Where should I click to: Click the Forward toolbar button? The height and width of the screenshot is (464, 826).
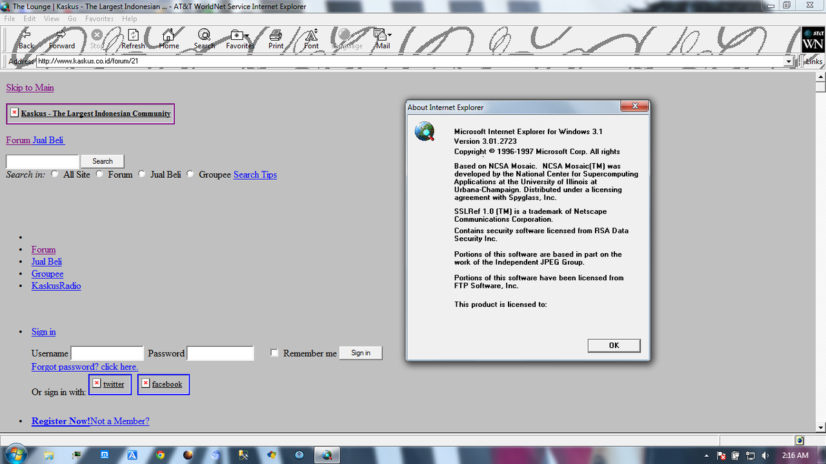[61, 39]
